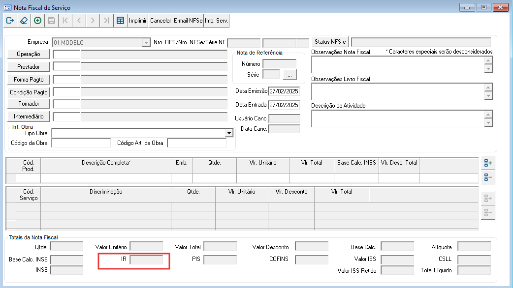Screen dimensions: 513x288
Task: Click the Condição Pagto button
Action: (x=29, y=92)
